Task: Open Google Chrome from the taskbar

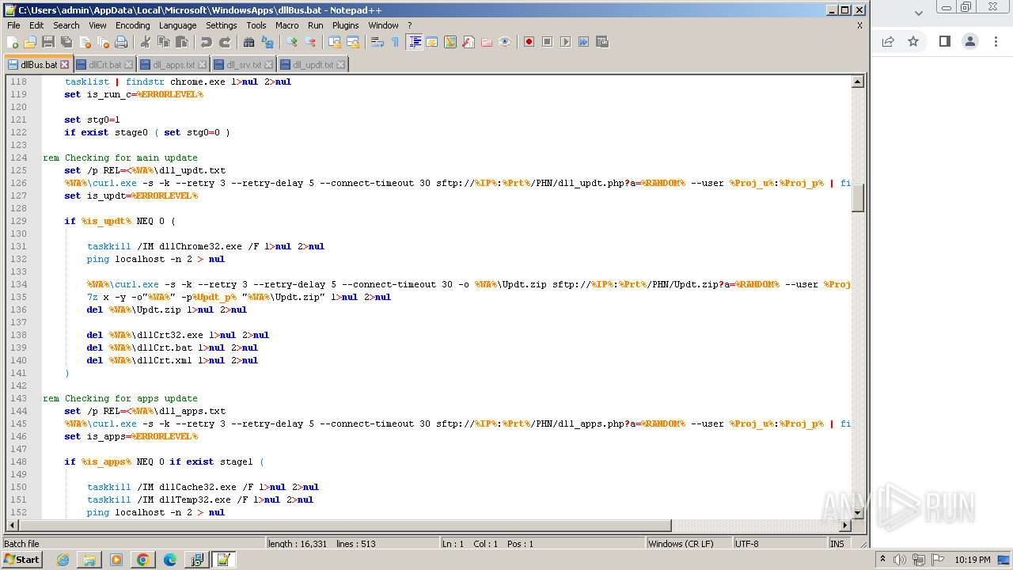Action: point(142,560)
